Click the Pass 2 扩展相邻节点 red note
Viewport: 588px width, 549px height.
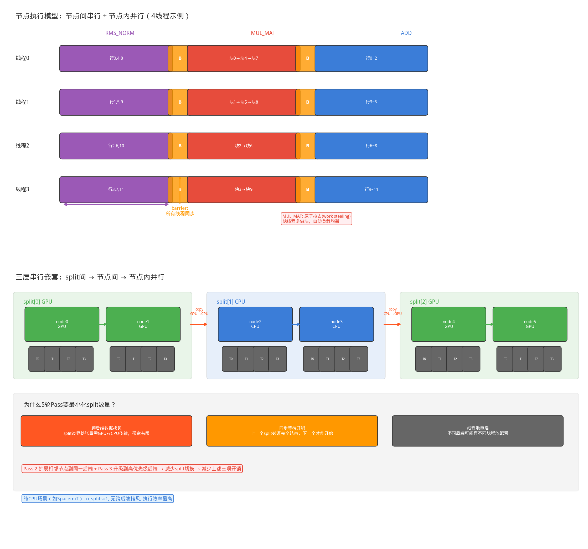click(132, 469)
